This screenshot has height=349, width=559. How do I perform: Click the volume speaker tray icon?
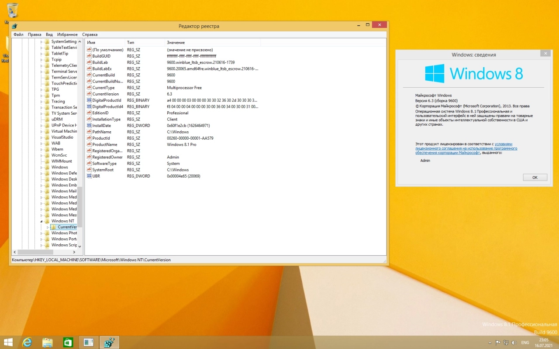(x=514, y=343)
